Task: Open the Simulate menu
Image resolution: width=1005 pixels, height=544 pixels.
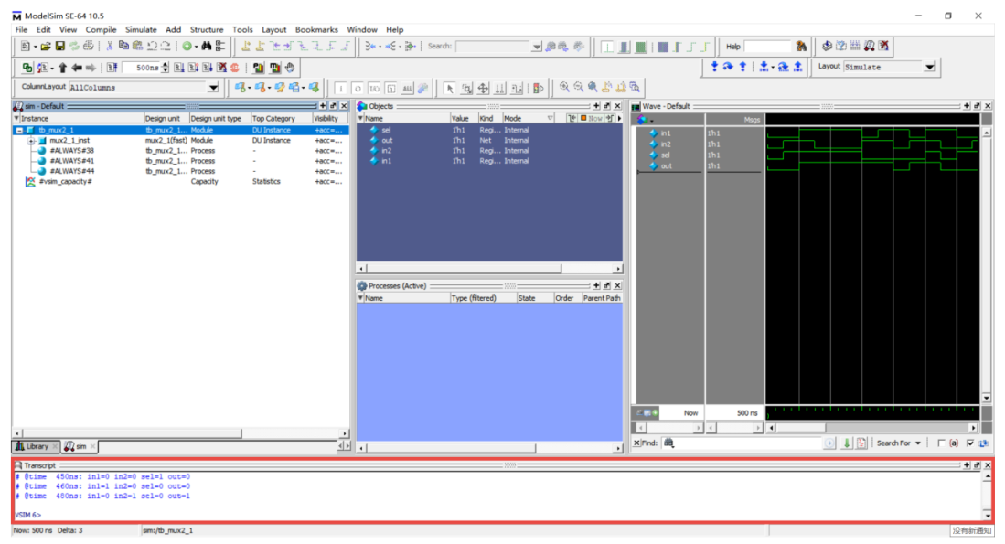Action: [x=141, y=29]
